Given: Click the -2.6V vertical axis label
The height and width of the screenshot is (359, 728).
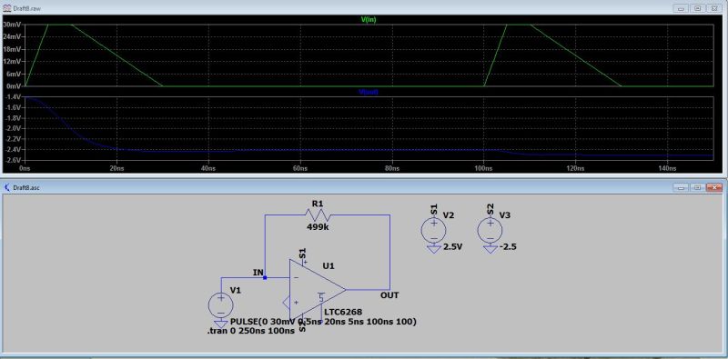Looking at the screenshot, I should click(13, 160).
